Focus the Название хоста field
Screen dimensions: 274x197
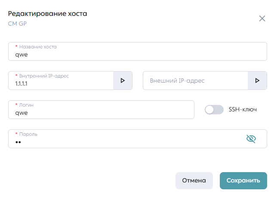(138, 51)
